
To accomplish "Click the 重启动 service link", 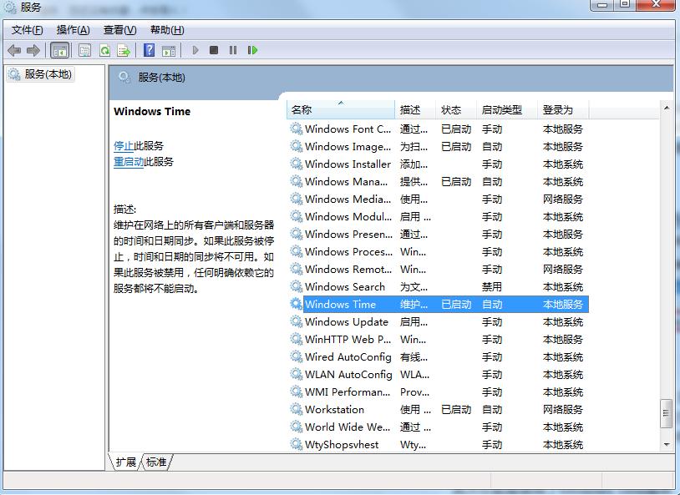I will [129, 162].
